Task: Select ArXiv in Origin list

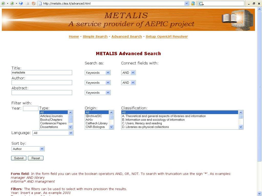Action: [x=97, y=120]
